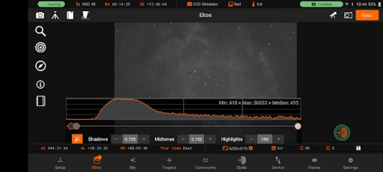
Task: Click the framing camera icon beside Basic
Action: pyautogui.click(x=348, y=15)
